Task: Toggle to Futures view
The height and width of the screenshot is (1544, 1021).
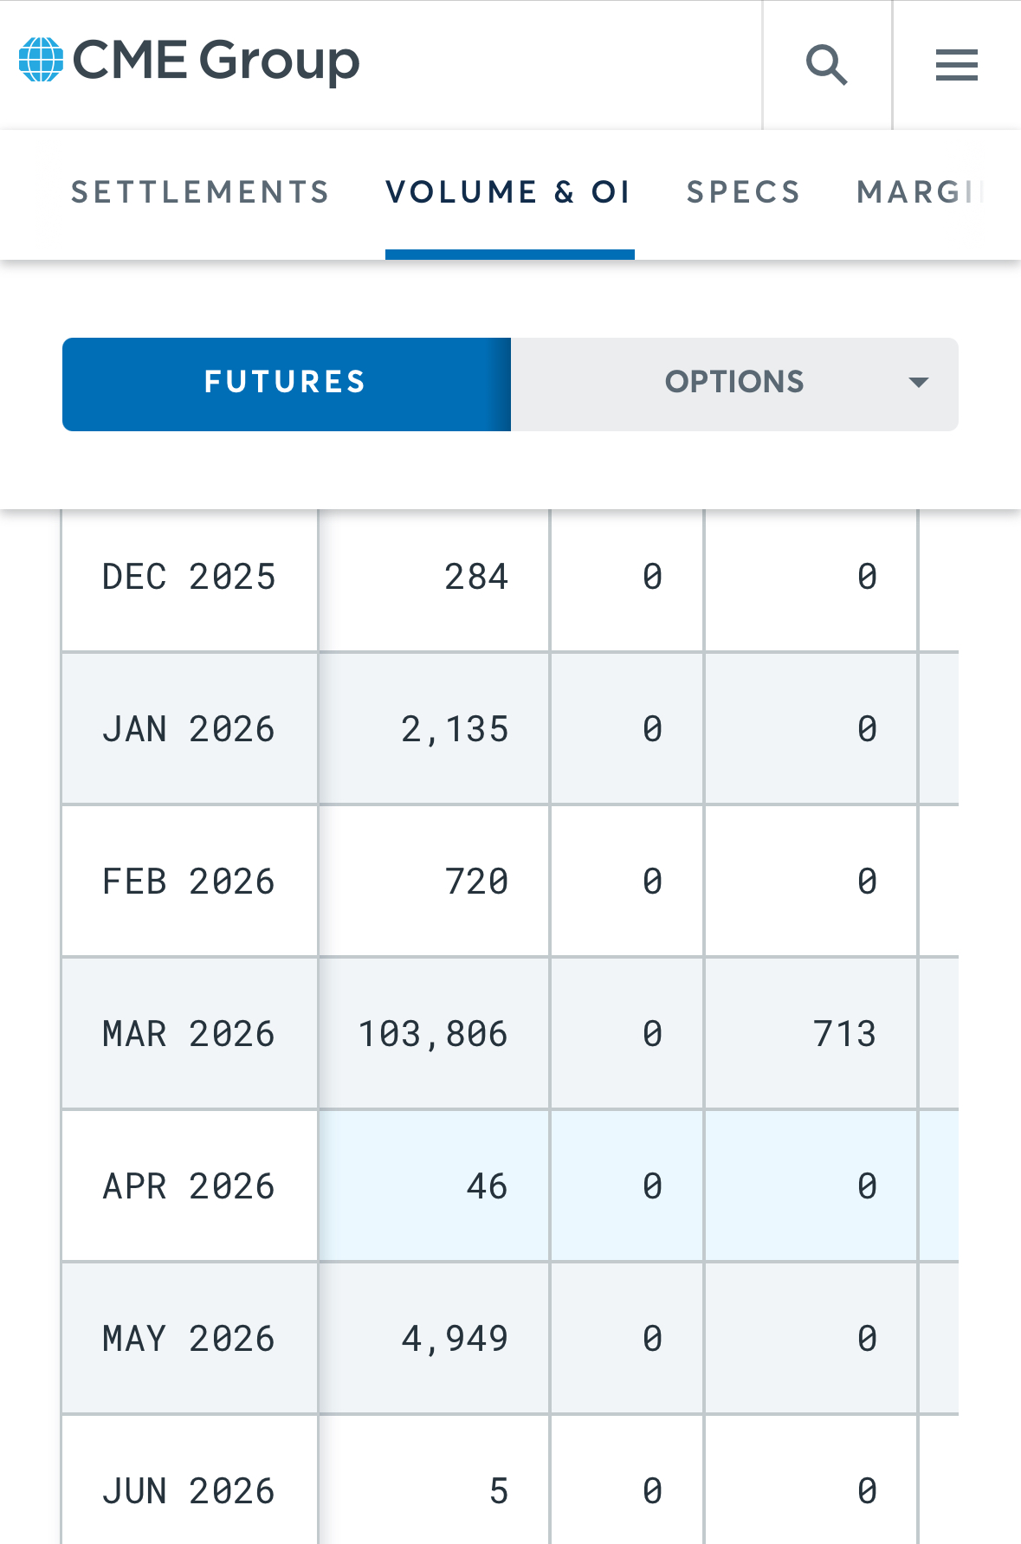Action: (x=286, y=383)
